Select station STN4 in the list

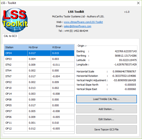pos(39,70)
